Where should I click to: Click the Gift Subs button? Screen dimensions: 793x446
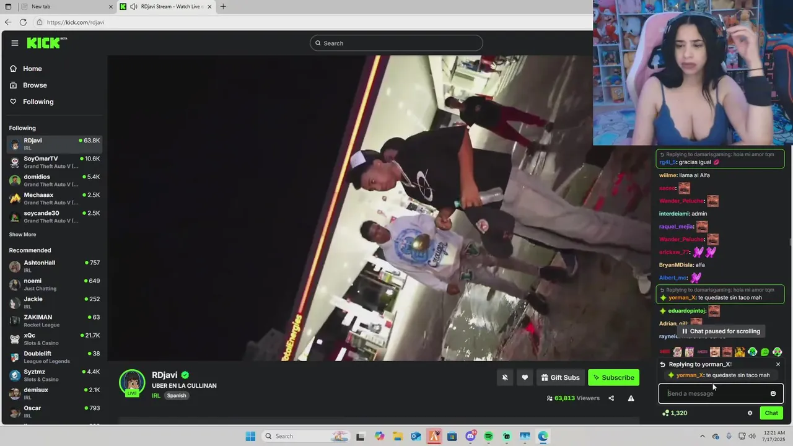(560, 377)
